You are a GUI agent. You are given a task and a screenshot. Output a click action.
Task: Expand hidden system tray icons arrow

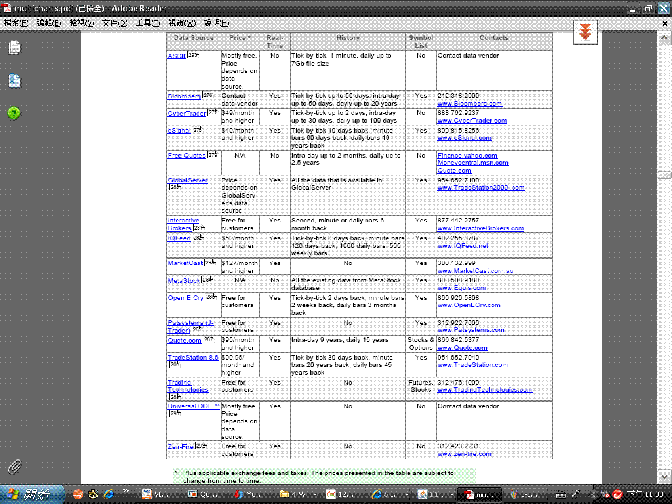(x=593, y=495)
